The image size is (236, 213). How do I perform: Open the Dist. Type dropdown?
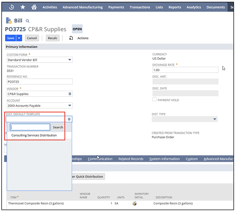(x=215, y=119)
